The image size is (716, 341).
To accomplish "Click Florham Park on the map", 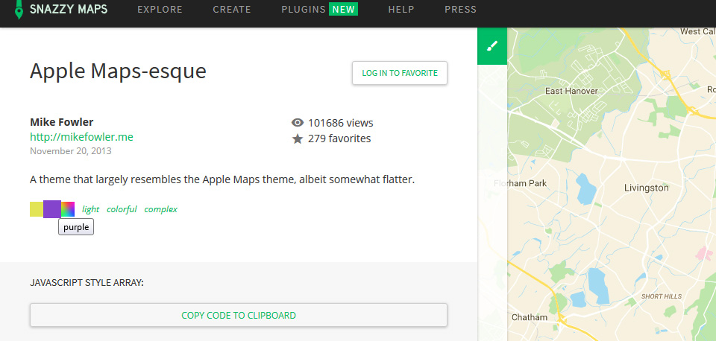I will (x=520, y=184).
